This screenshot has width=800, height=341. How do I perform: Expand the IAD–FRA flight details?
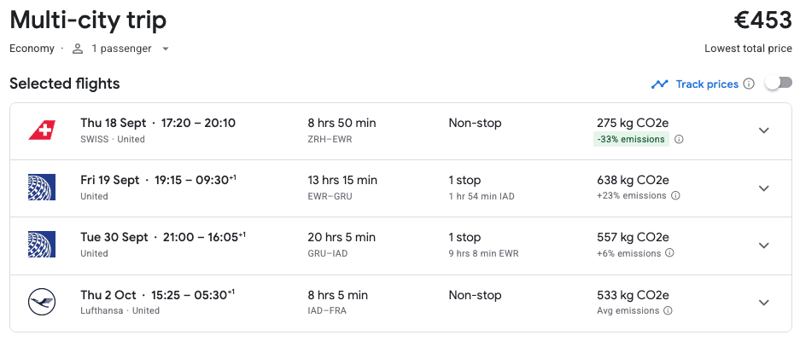[x=763, y=302]
